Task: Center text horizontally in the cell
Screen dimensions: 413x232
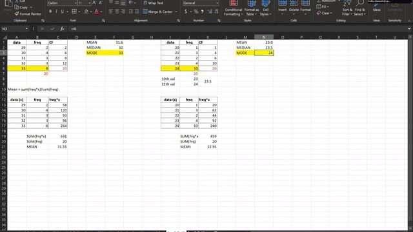Action: coord(117,12)
